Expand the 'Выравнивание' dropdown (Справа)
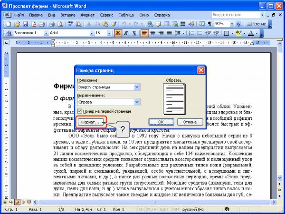The width and height of the screenshot is (285, 214). tap(137, 102)
